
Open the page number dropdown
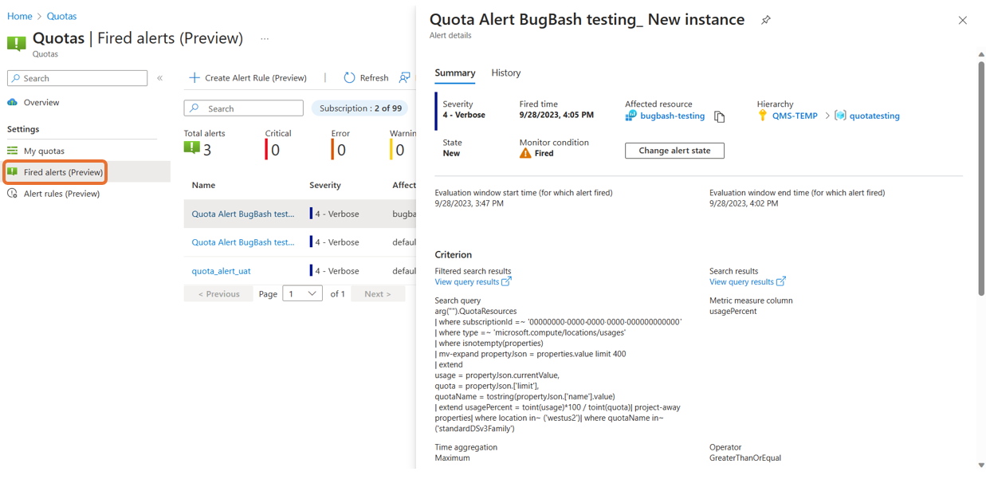click(302, 294)
